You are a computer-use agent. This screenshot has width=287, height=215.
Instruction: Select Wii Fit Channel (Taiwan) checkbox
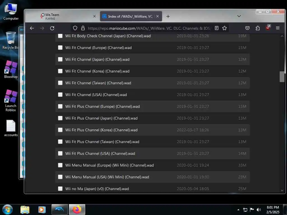[x=60, y=83]
